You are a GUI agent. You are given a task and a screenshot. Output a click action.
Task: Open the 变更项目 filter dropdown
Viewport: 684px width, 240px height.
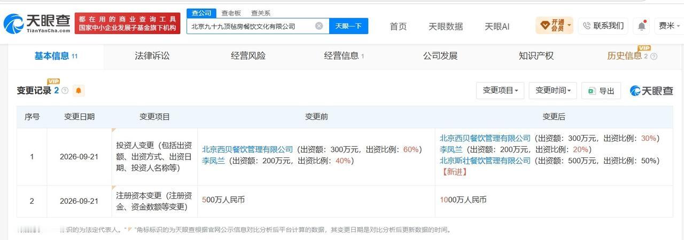pos(500,91)
